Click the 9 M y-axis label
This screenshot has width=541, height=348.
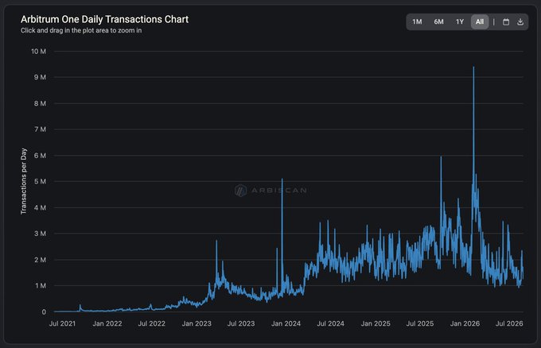40,77
